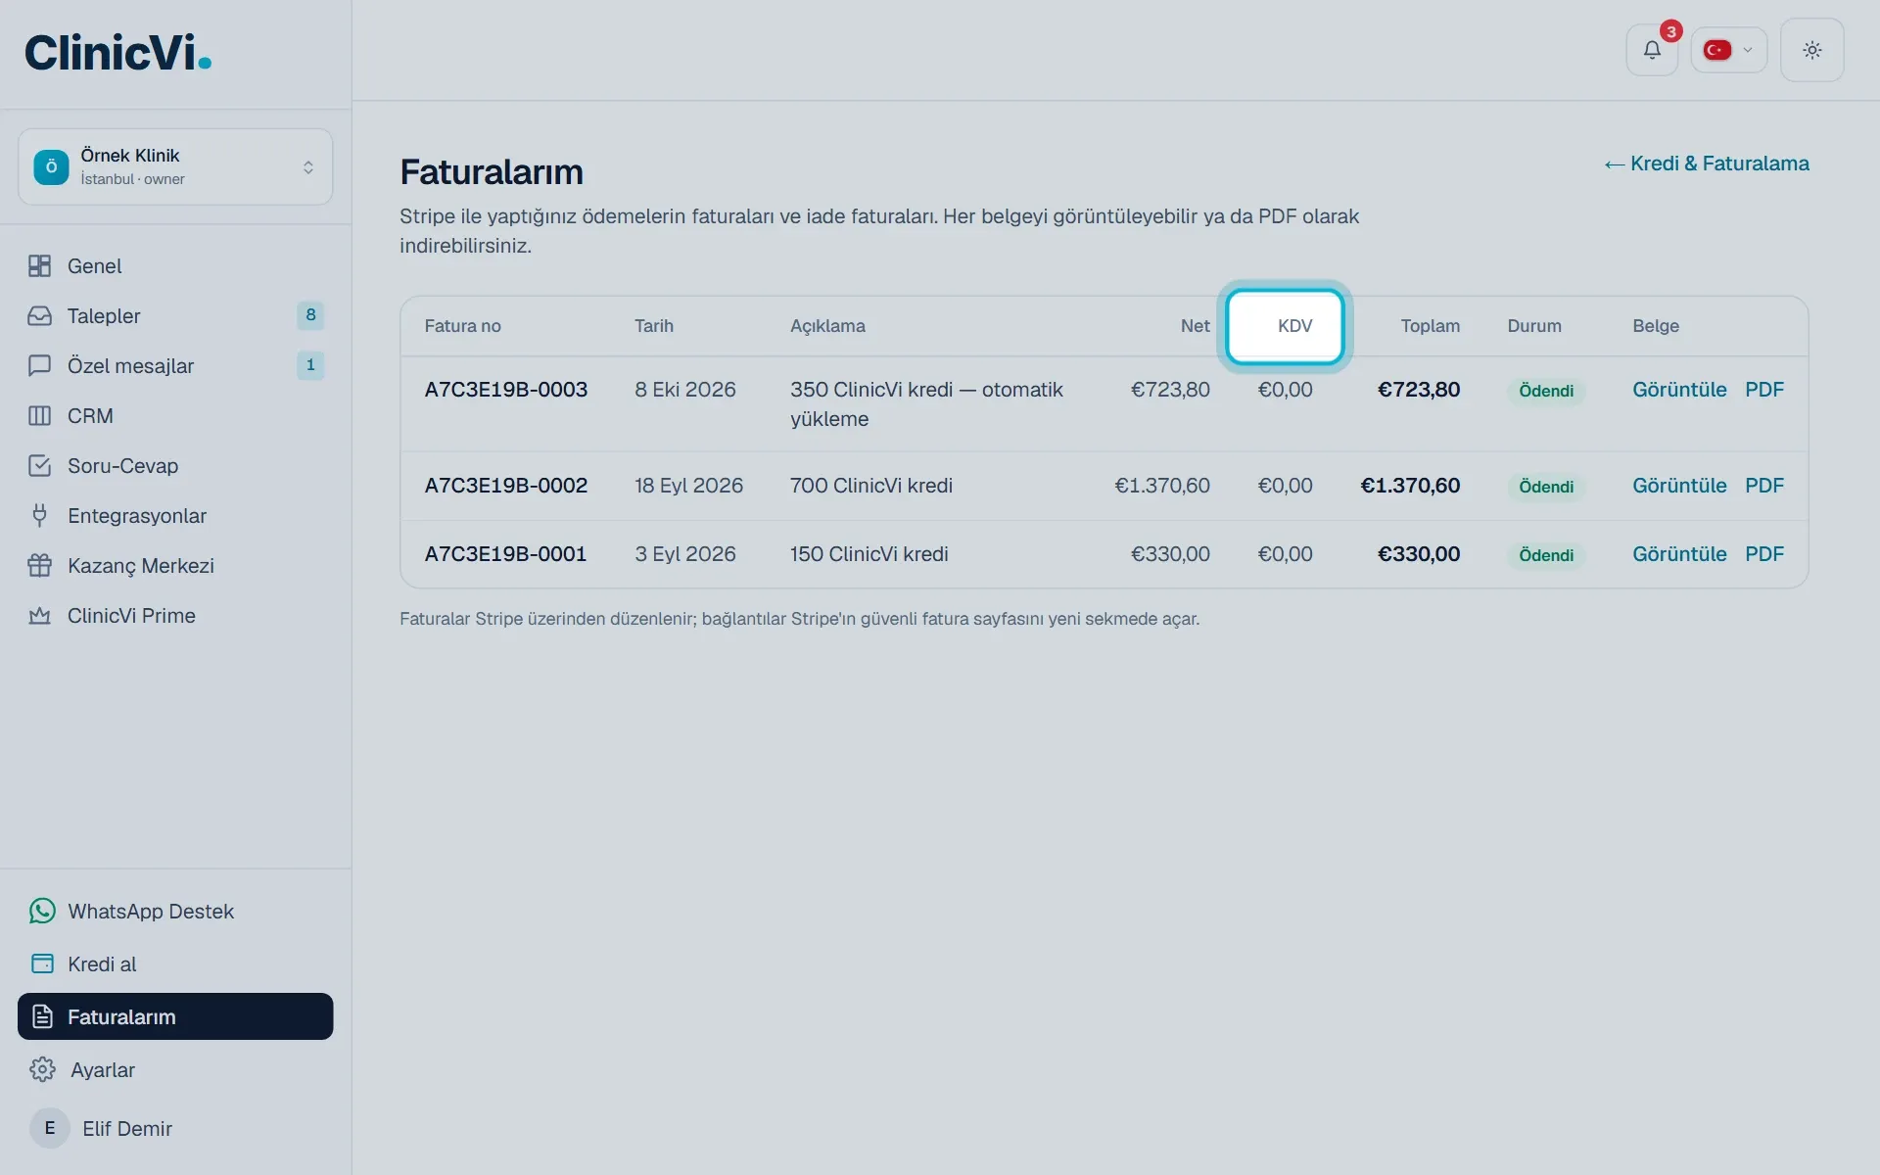Click the Özel mesajlar badge showing 1

tap(310, 365)
